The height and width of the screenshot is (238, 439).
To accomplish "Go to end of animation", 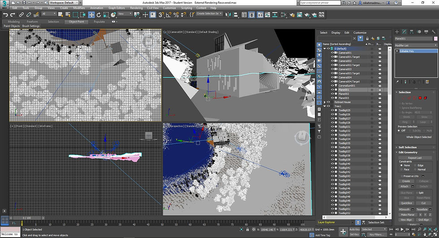I will (x=413, y=229).
